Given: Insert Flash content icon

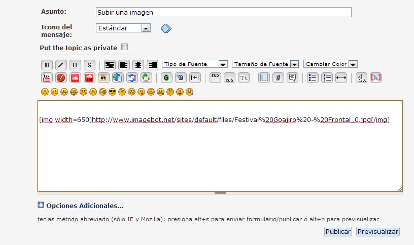Looking at the screenshot, I should coord(61,78).
